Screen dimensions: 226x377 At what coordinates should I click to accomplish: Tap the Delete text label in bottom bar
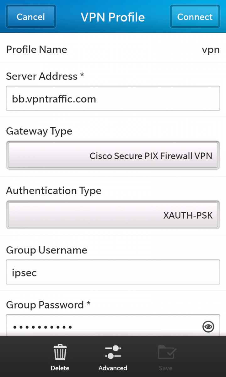pos(60,368)
